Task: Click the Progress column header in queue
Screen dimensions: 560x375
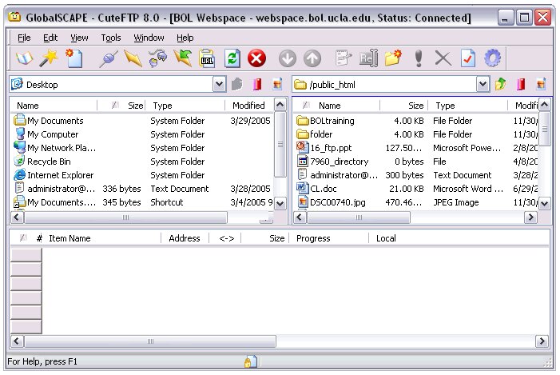Action: coord(328,238)
